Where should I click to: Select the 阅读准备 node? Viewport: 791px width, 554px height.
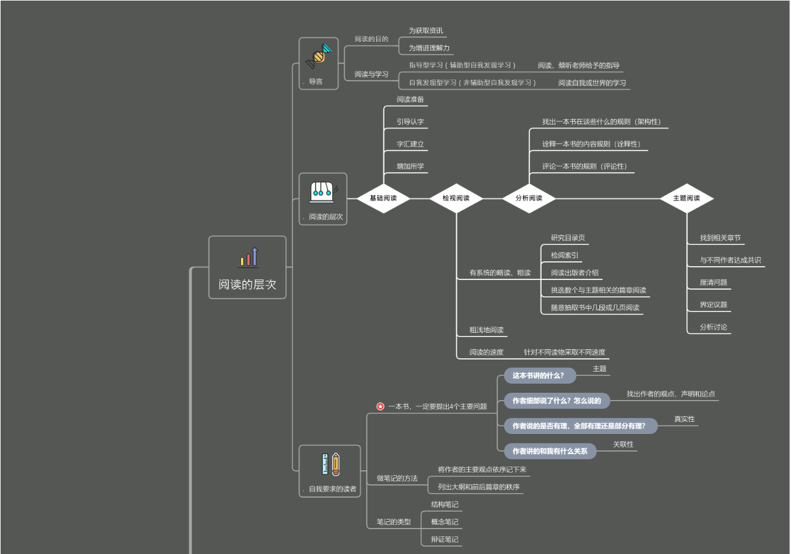[x=410, y=99]
